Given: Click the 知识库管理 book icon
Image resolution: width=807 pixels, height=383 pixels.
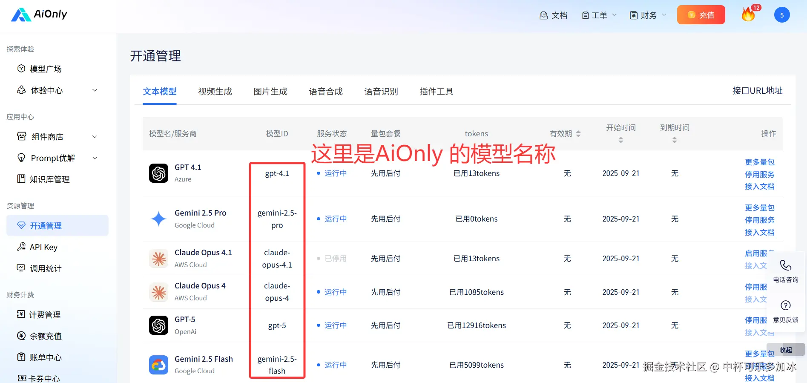Looking at the screenshot, I should [x=21, y=179].
